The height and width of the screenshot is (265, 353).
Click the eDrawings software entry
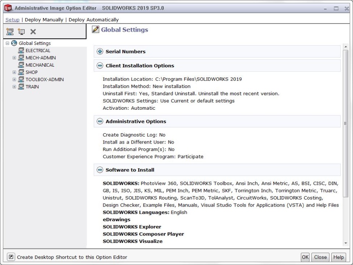(x=117, y=219)
